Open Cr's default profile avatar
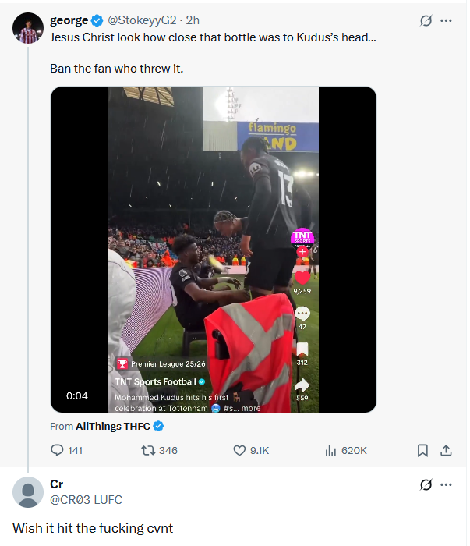 tap(29, 492)
